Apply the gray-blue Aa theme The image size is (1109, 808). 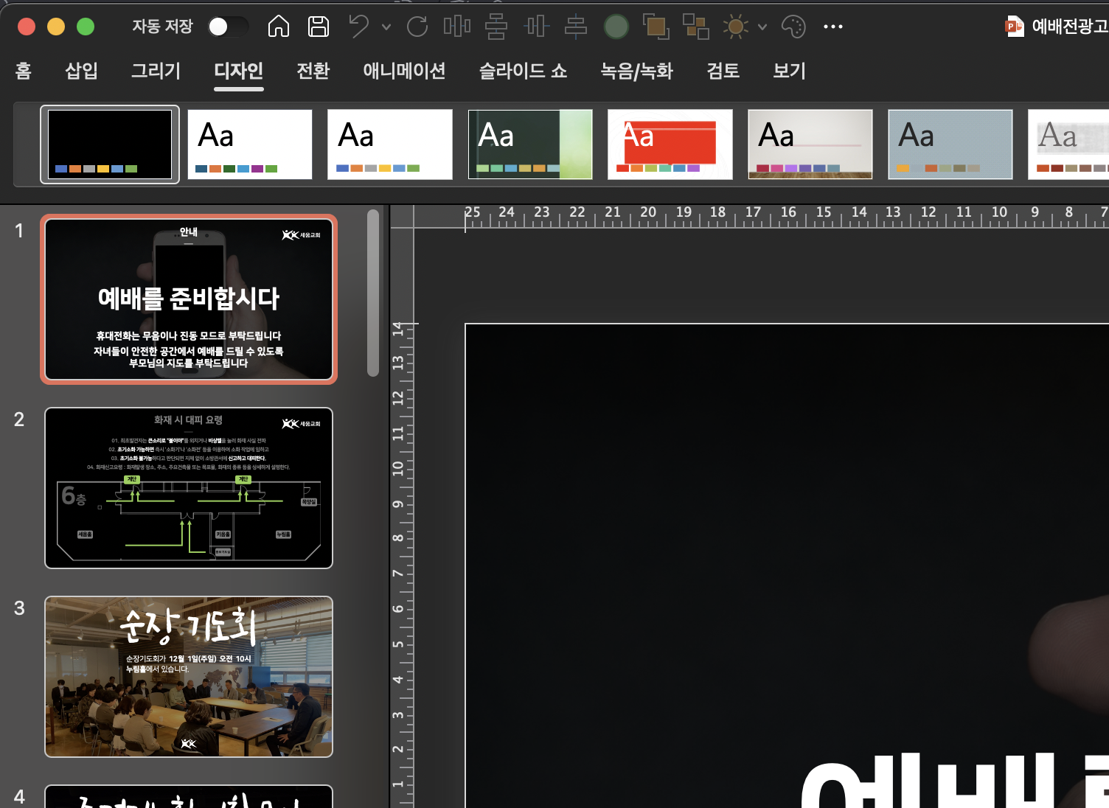pyautogui.click(x=950, y=144)
